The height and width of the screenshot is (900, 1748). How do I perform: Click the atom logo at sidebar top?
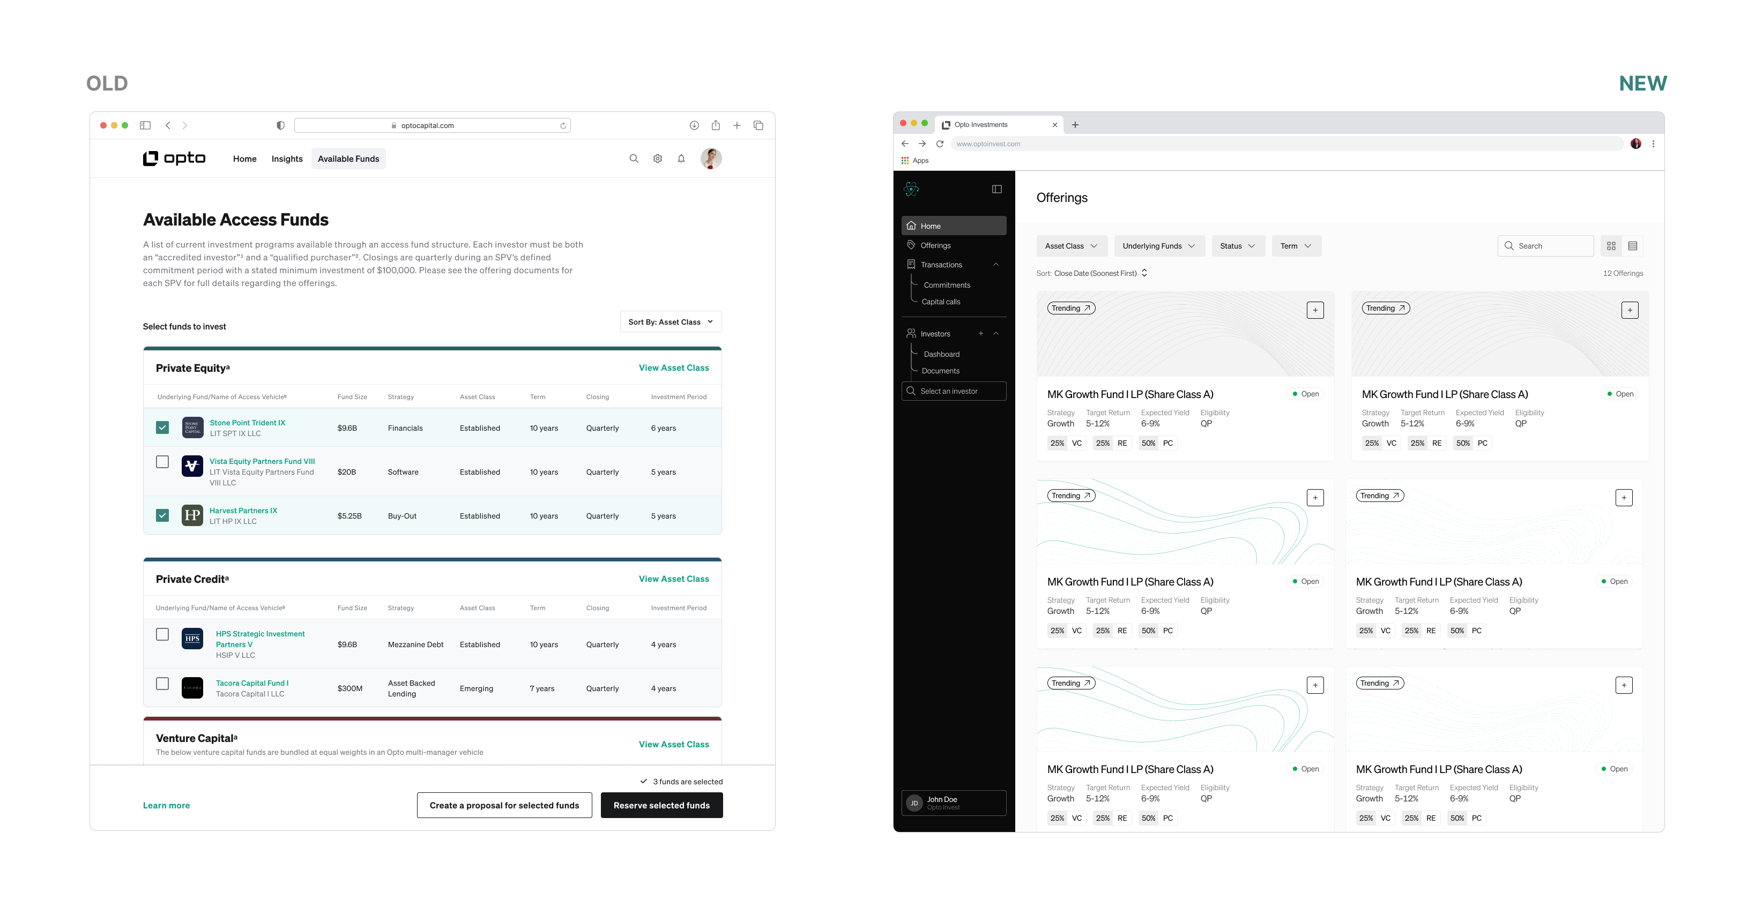(911, 189)
